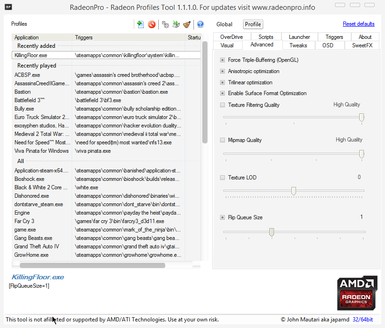The width and height of the screenshot is (385, 328).
Task: Select the Gang Beasts.exe profile
Action: [x=106, y=238]
